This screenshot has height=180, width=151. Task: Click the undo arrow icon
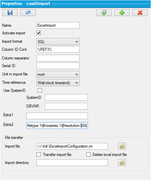coord(28,13)
